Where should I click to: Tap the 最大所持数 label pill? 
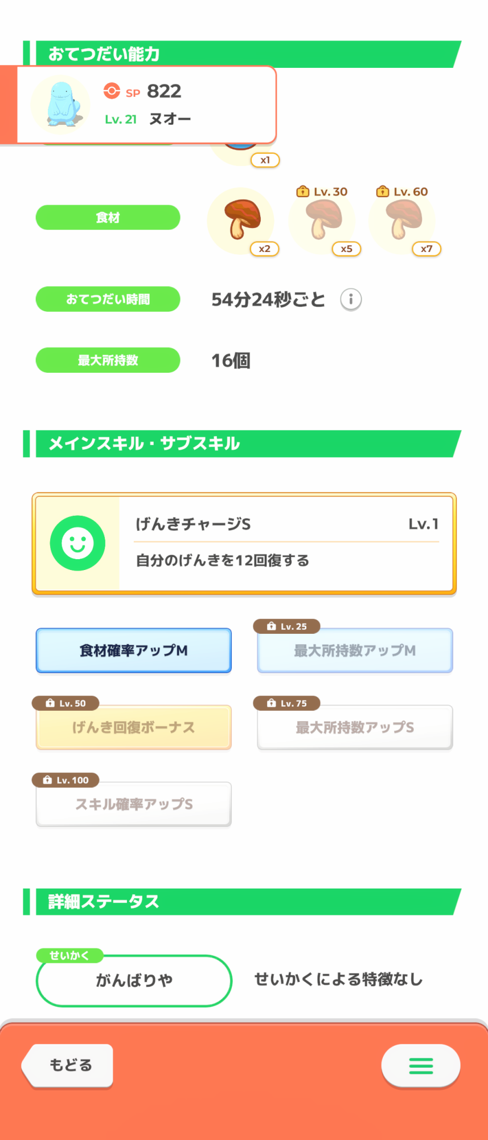click(108, 360)
